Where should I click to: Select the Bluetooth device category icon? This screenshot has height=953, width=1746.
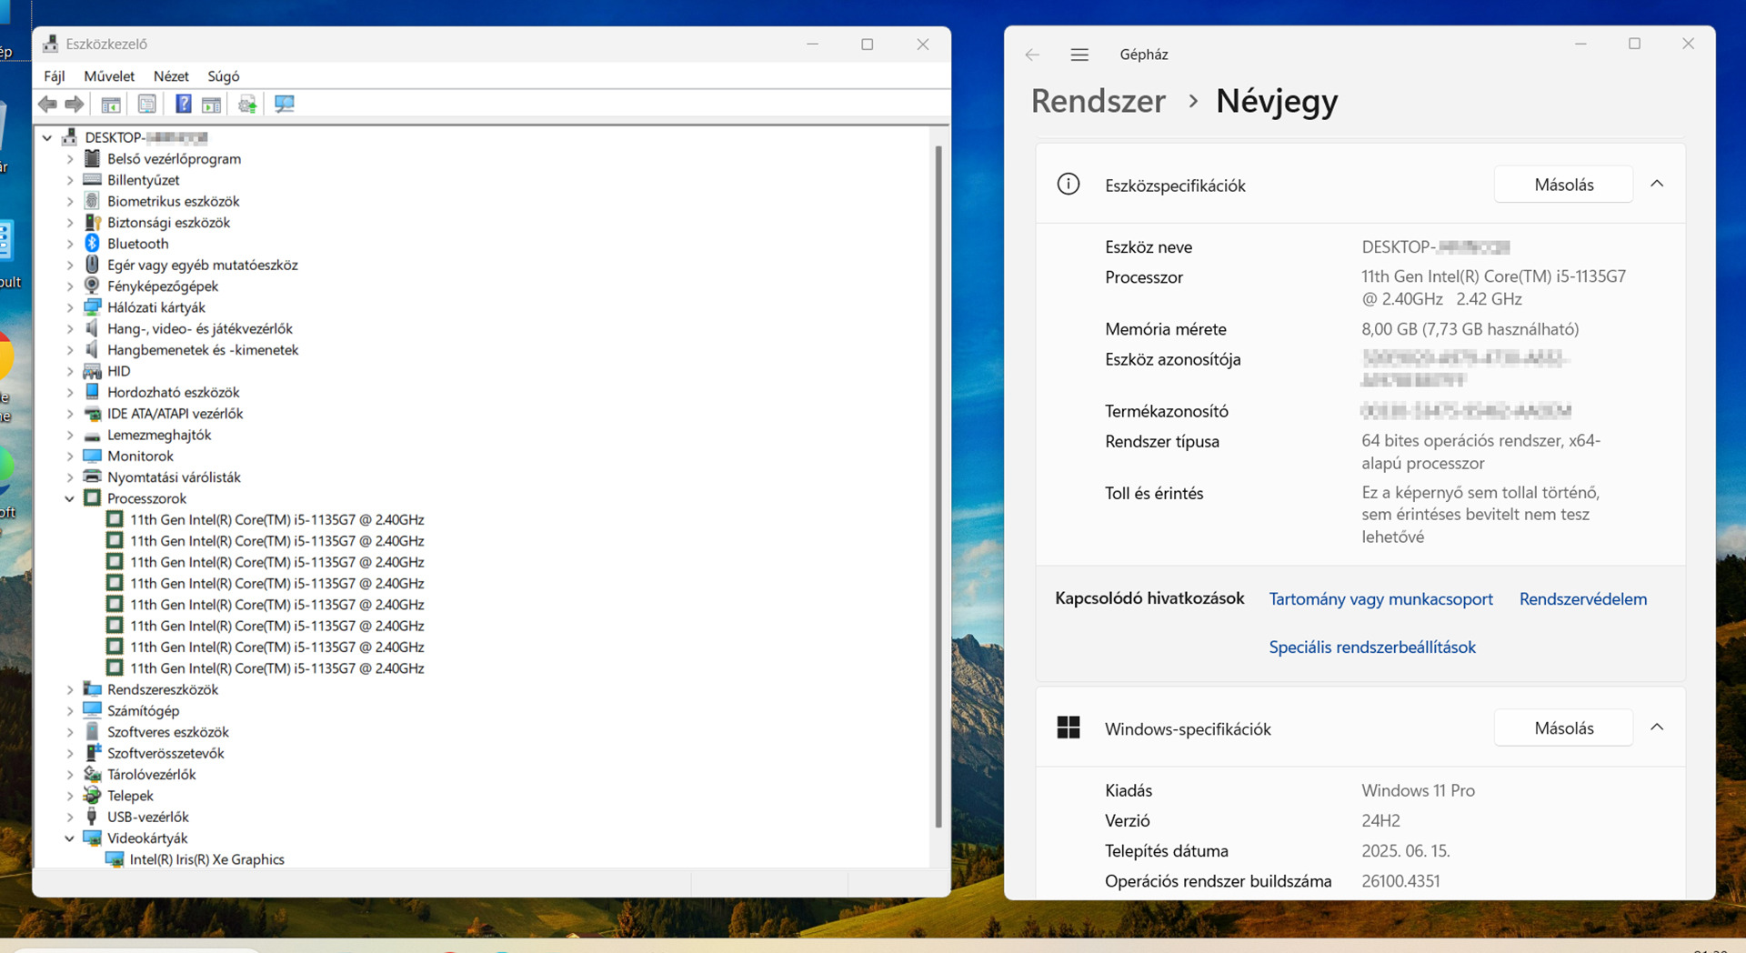tap(92, 244)
